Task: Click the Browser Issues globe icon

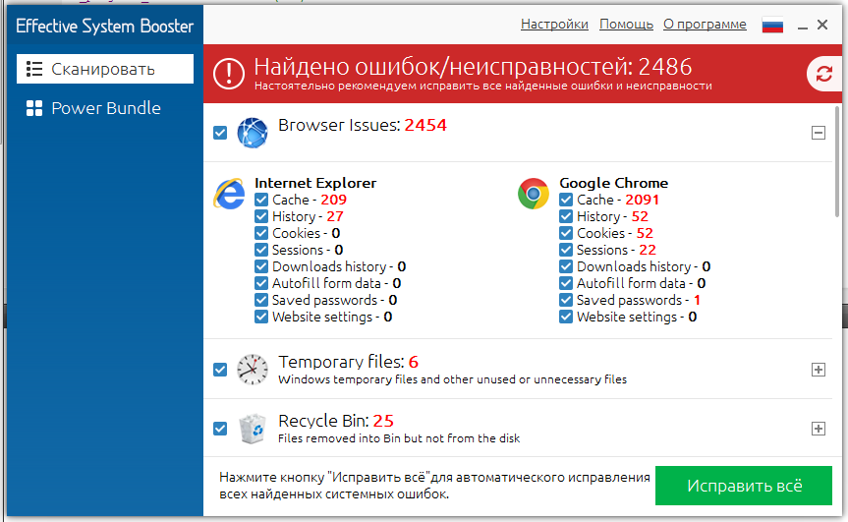Action: tap(253, 132)
